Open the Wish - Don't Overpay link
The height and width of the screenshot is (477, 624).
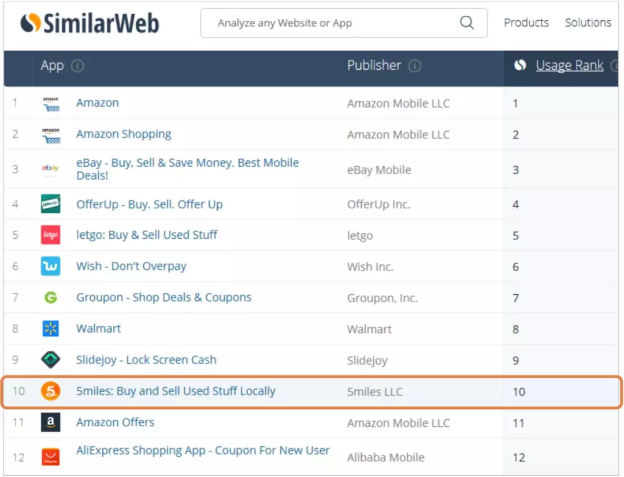[x=131, y=266]
